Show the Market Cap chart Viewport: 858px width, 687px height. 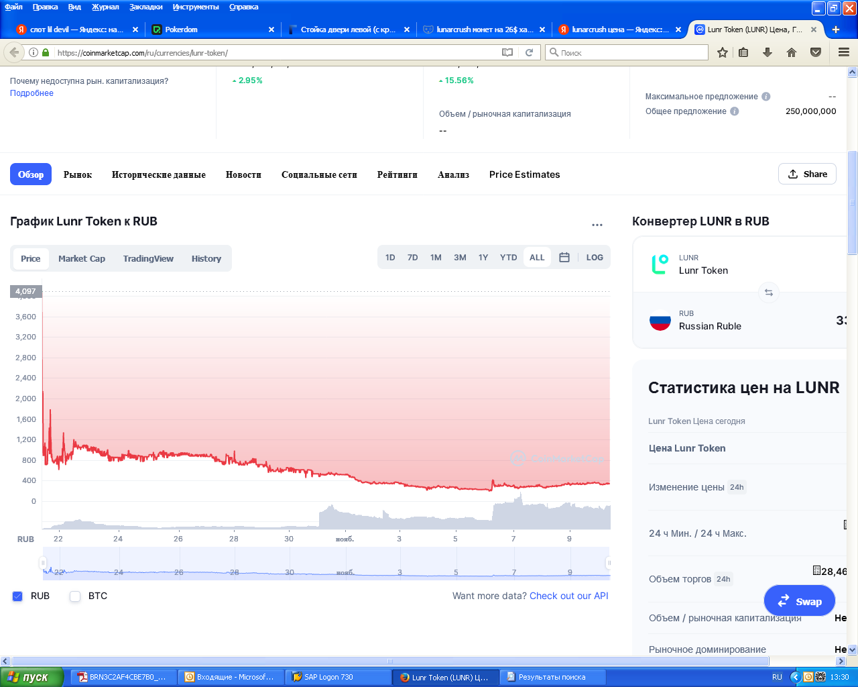(x=82, y=259)
